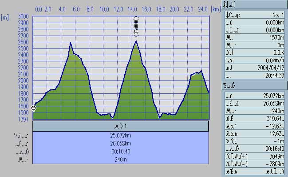Select the section 1 header bar below the graph
The height and width of the screenshot is (177, 288).
(121, 126)
